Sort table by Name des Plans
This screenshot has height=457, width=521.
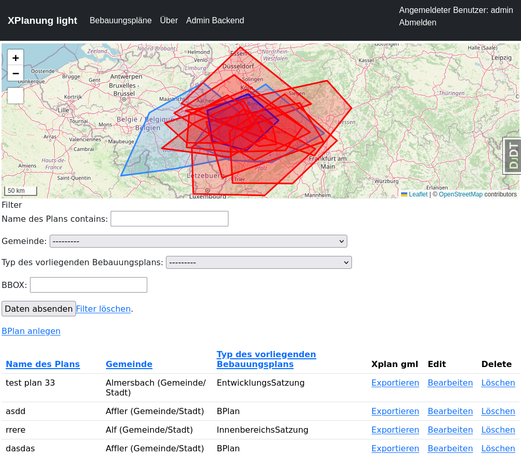pos(43,364)
